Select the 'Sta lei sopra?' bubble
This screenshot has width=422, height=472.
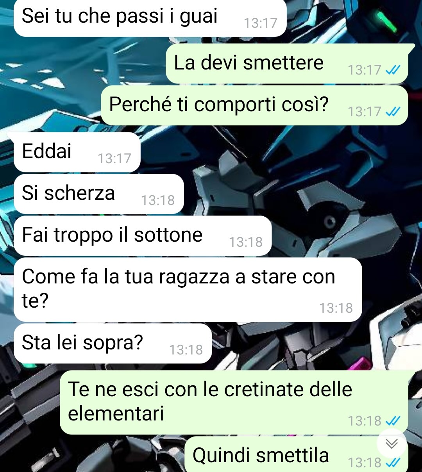click(113, 344)
